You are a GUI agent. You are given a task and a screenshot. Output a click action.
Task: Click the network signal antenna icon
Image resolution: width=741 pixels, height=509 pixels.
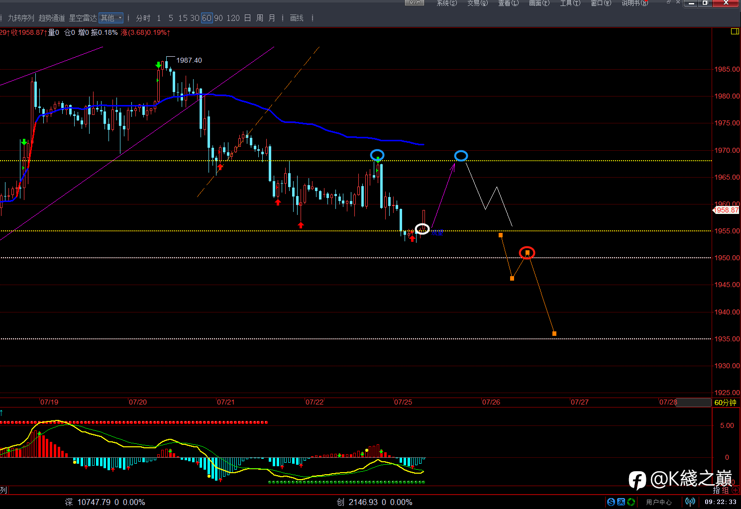pos(690,502)
